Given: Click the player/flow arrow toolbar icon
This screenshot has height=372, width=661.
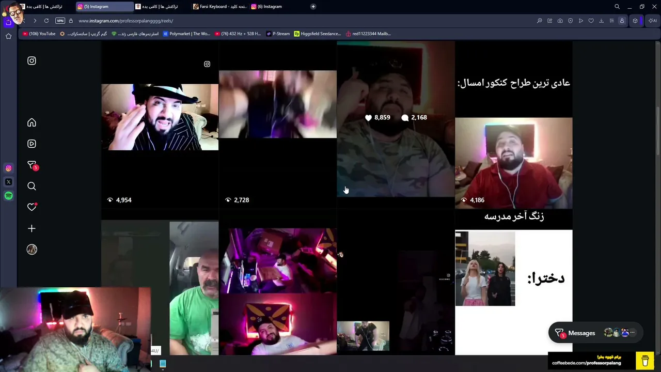Looking at the screenshot, I should tap(581, 21).
